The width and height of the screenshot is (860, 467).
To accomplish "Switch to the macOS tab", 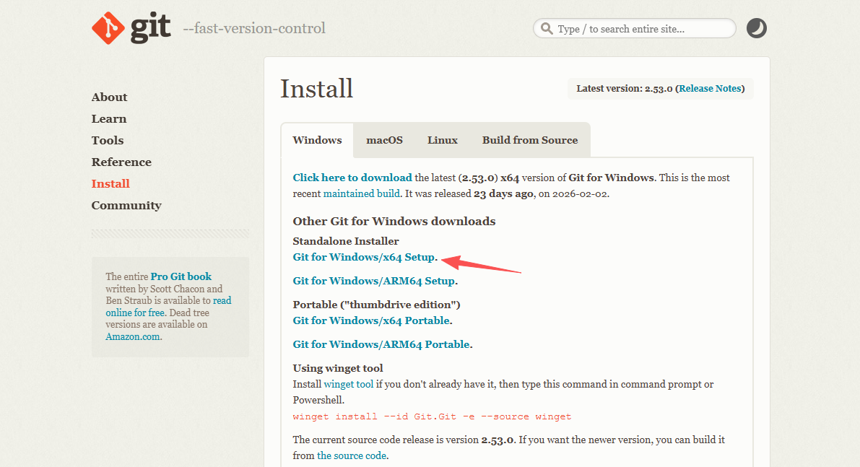I will click(x=384, y=140).
